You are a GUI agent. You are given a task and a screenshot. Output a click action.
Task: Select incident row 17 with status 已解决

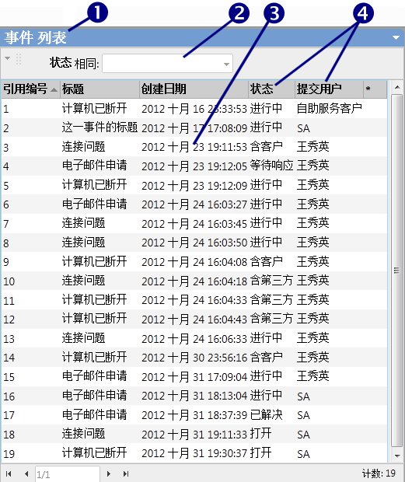point(194,415)
